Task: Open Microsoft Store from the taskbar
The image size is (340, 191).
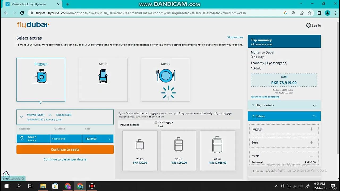Action: click(x=55, y=186)
